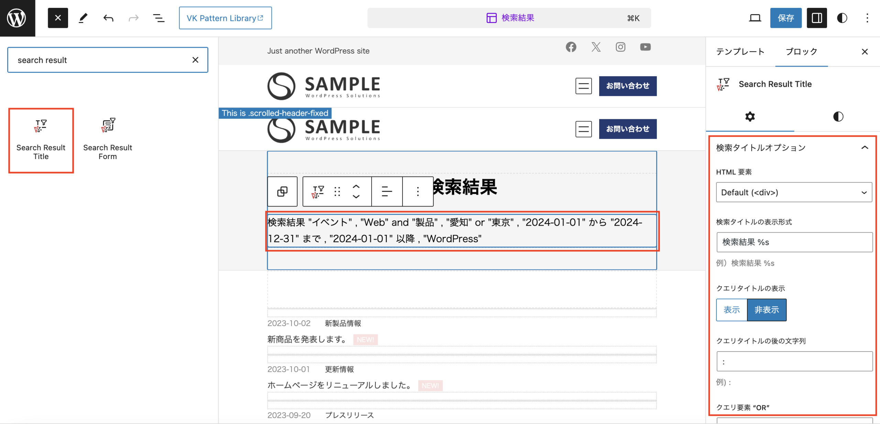Click the WordPress logo in the top-left corner
This screenshot has width=880, height=424.
point(17,18)
